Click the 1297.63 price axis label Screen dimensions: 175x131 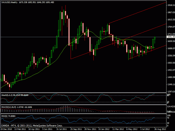pos(171,92)
